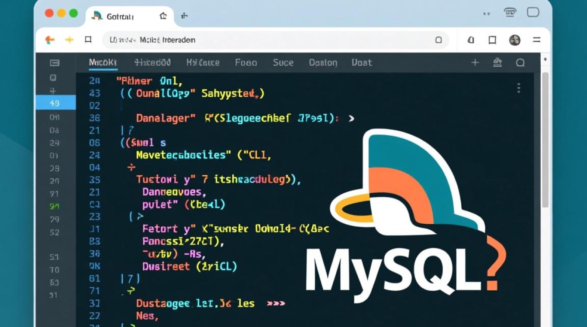
Task: Switch to the Fobo editor tab
Action: (x=246, y=63)
